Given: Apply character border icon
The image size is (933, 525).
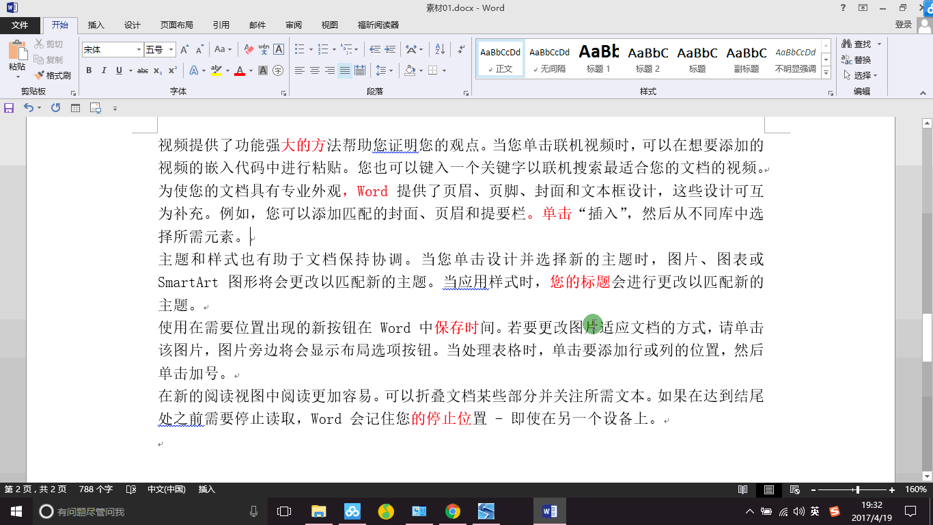Looking at the screenshot, I should click(279, 49).
